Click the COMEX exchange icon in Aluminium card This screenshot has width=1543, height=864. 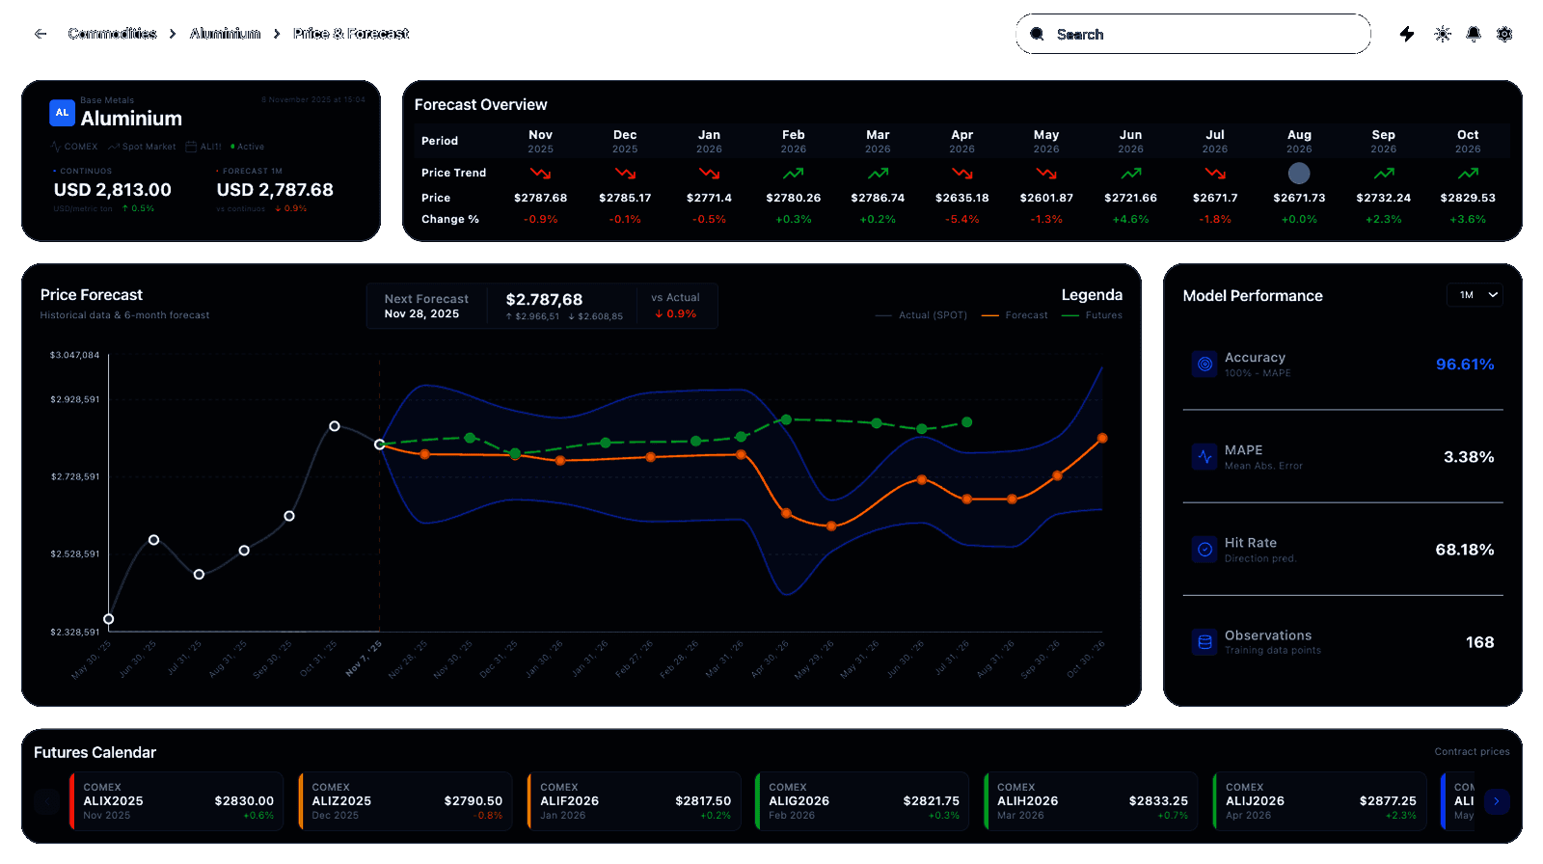pyautogui.click(x=56, y=147)
